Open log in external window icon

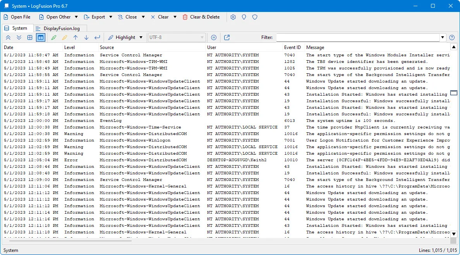pyautogui.click(x=227, y=37)
